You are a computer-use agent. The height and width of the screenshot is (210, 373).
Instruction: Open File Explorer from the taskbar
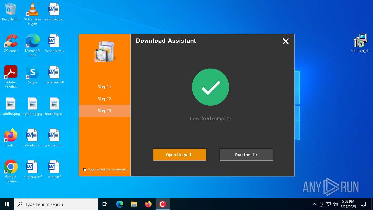click(x=134, y=204)
